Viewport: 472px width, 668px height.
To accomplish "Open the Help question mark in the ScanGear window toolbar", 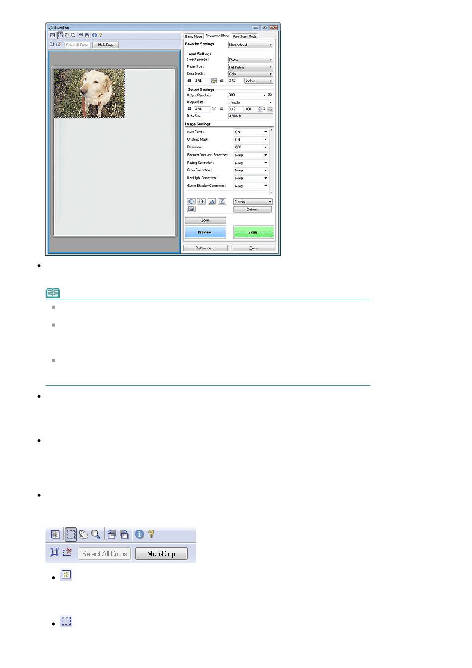I will [100, 35].
